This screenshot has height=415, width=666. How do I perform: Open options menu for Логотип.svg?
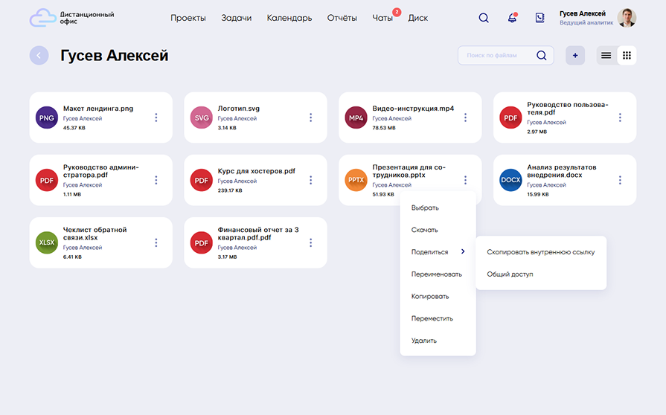pos(310,118)
